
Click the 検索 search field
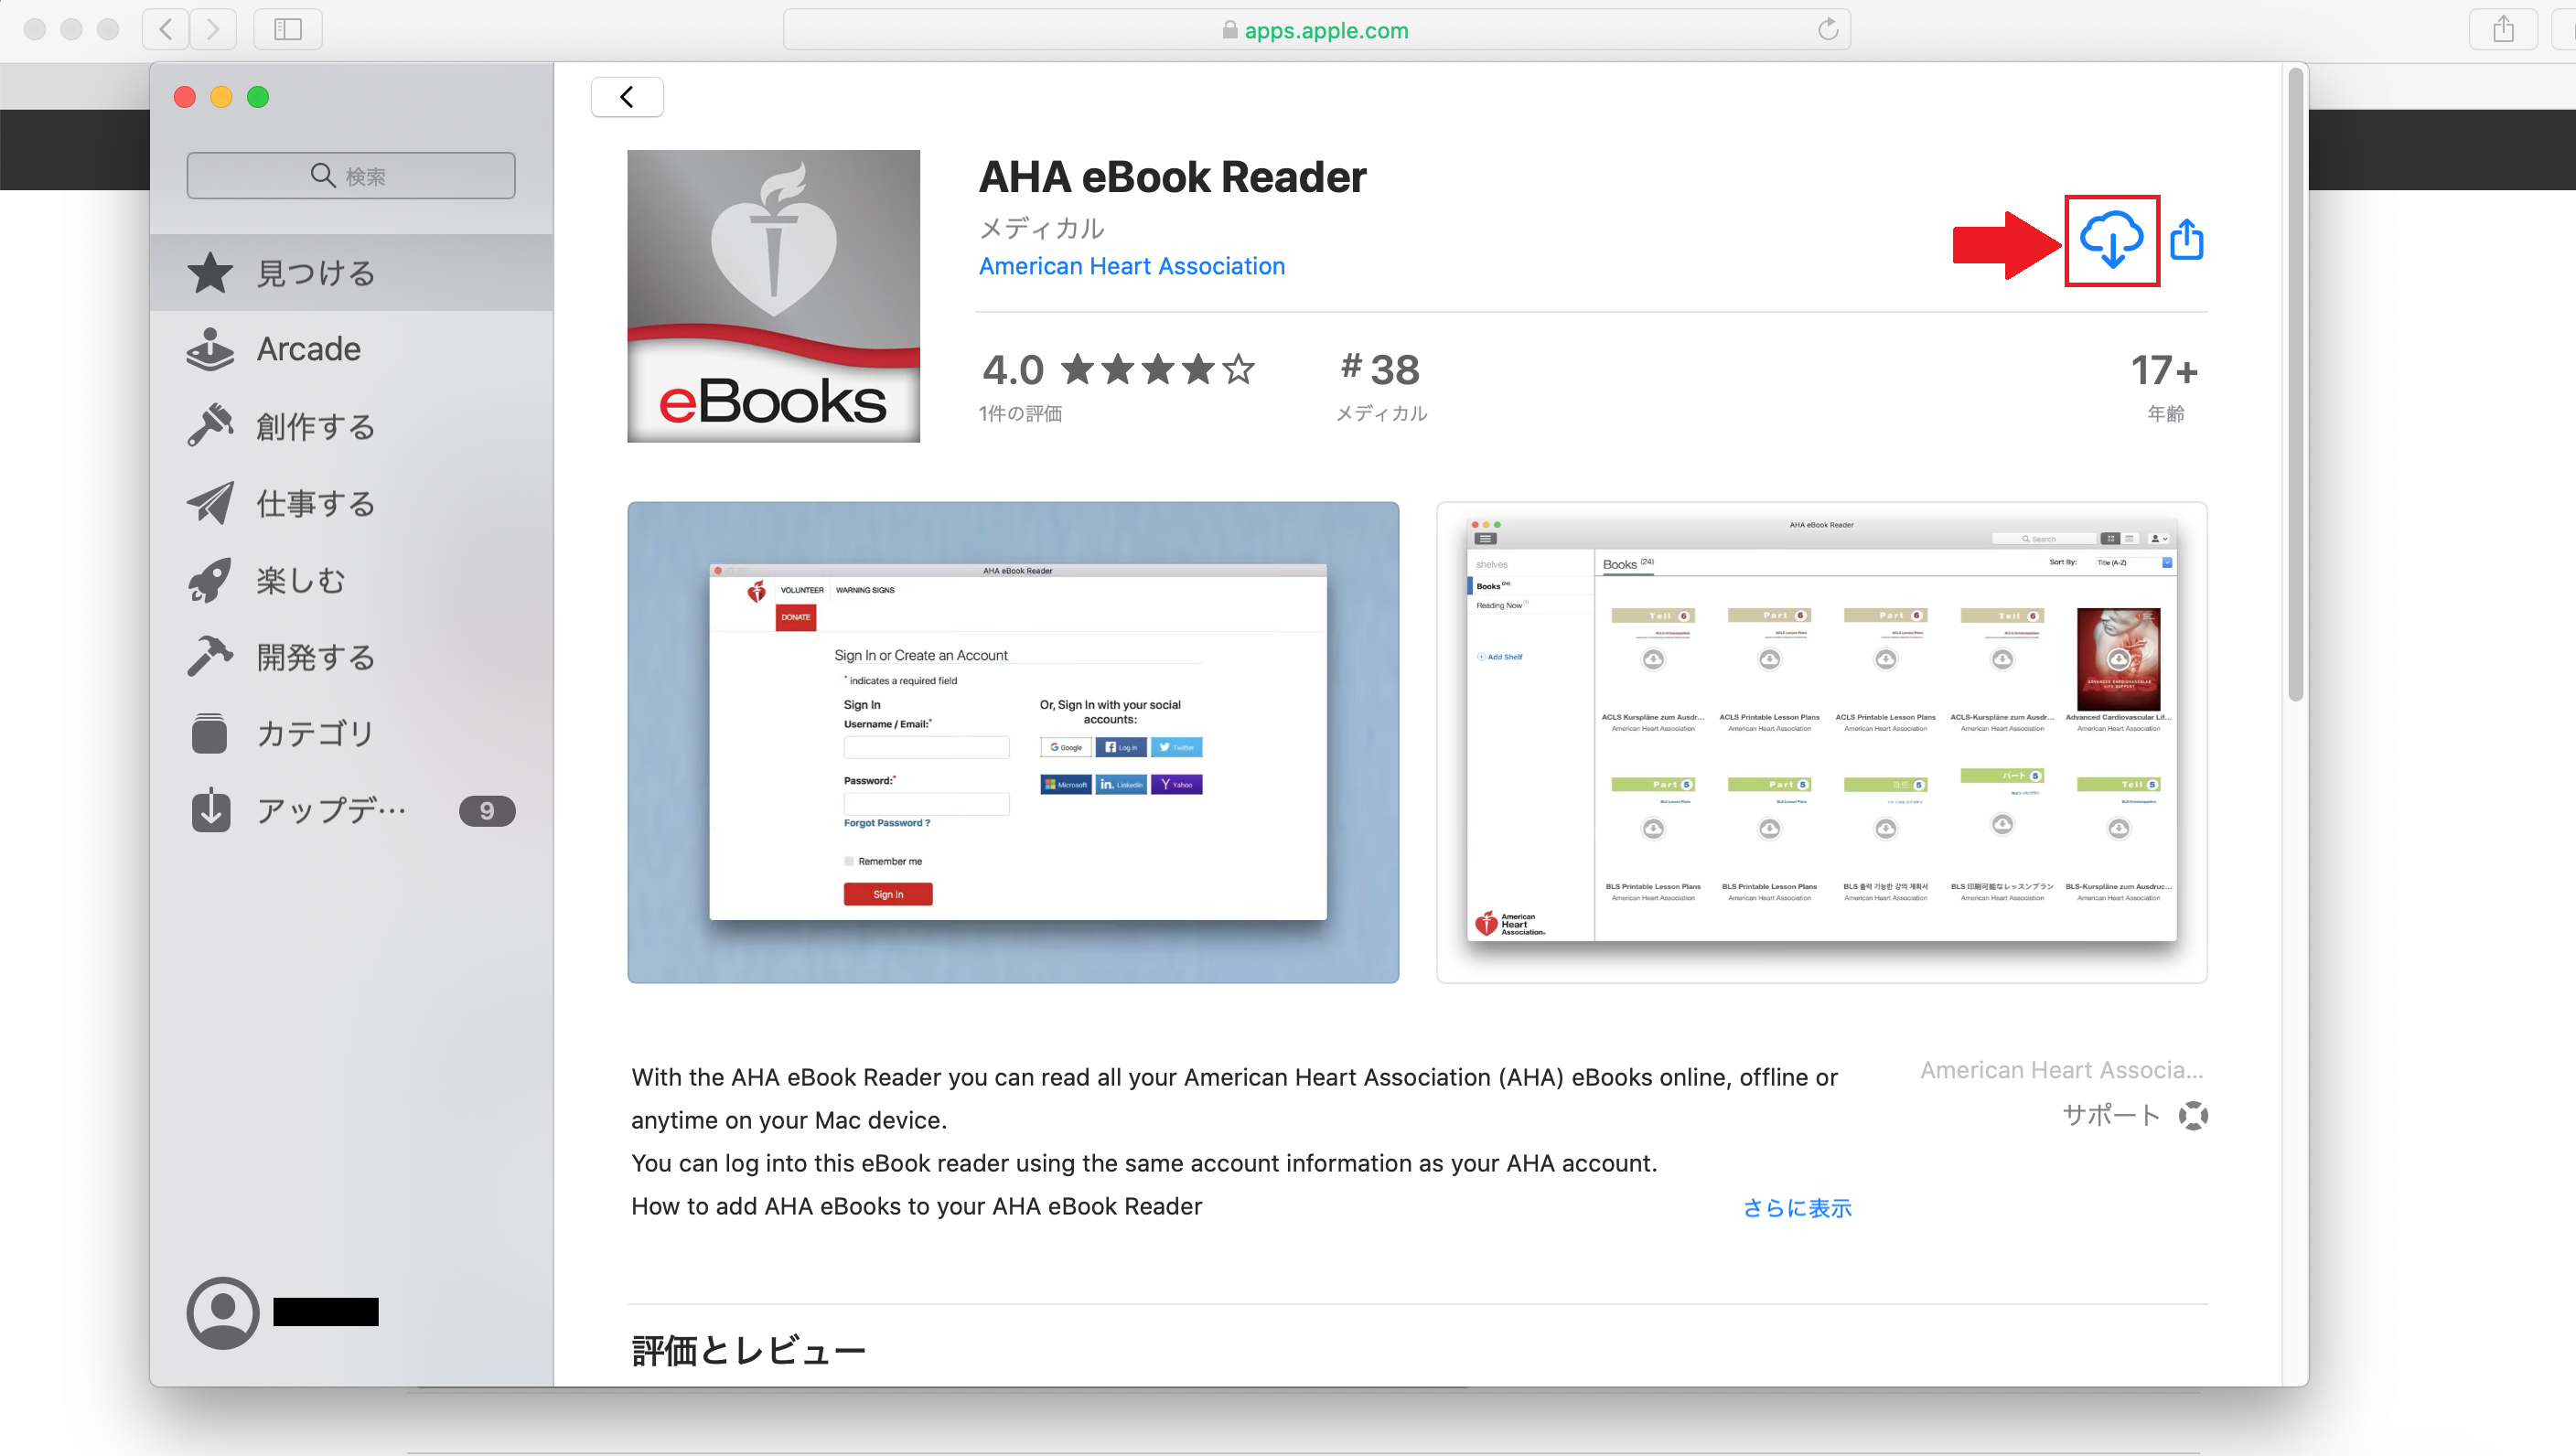pos(351,176)
